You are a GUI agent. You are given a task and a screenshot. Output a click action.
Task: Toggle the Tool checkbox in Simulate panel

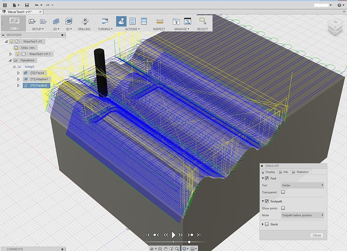pyautogui.click(x=267, y=178)
